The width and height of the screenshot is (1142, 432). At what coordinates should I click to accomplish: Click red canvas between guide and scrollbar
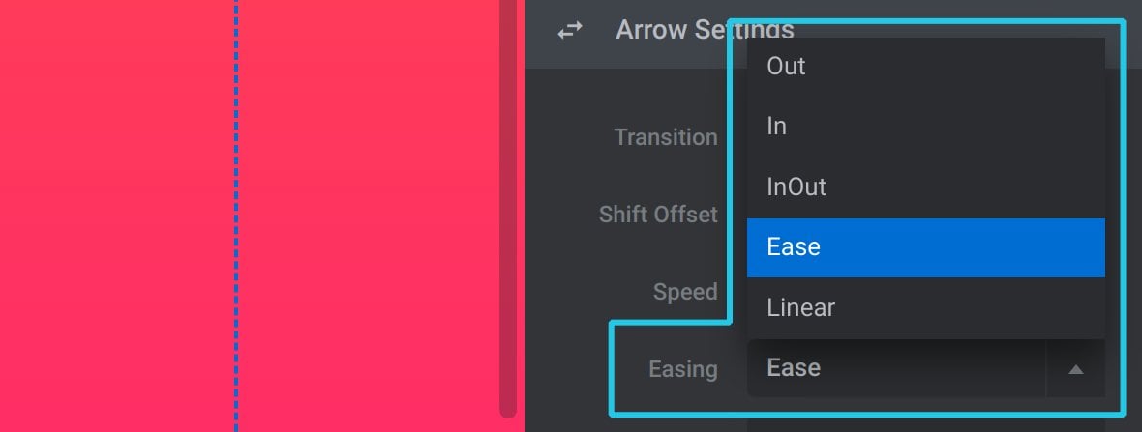coord(369,216)
